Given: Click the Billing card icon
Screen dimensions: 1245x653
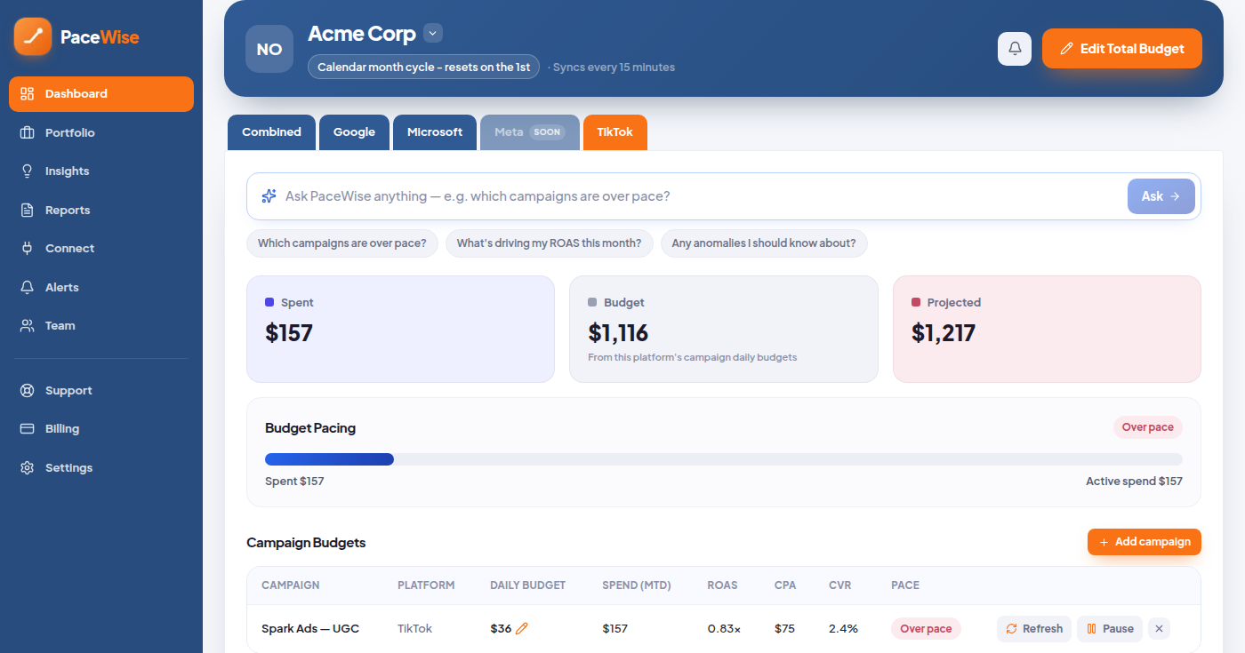Looking at the screenshot, I should (28, 429).
